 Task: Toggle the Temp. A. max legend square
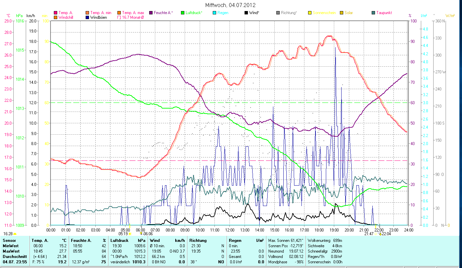119,13
